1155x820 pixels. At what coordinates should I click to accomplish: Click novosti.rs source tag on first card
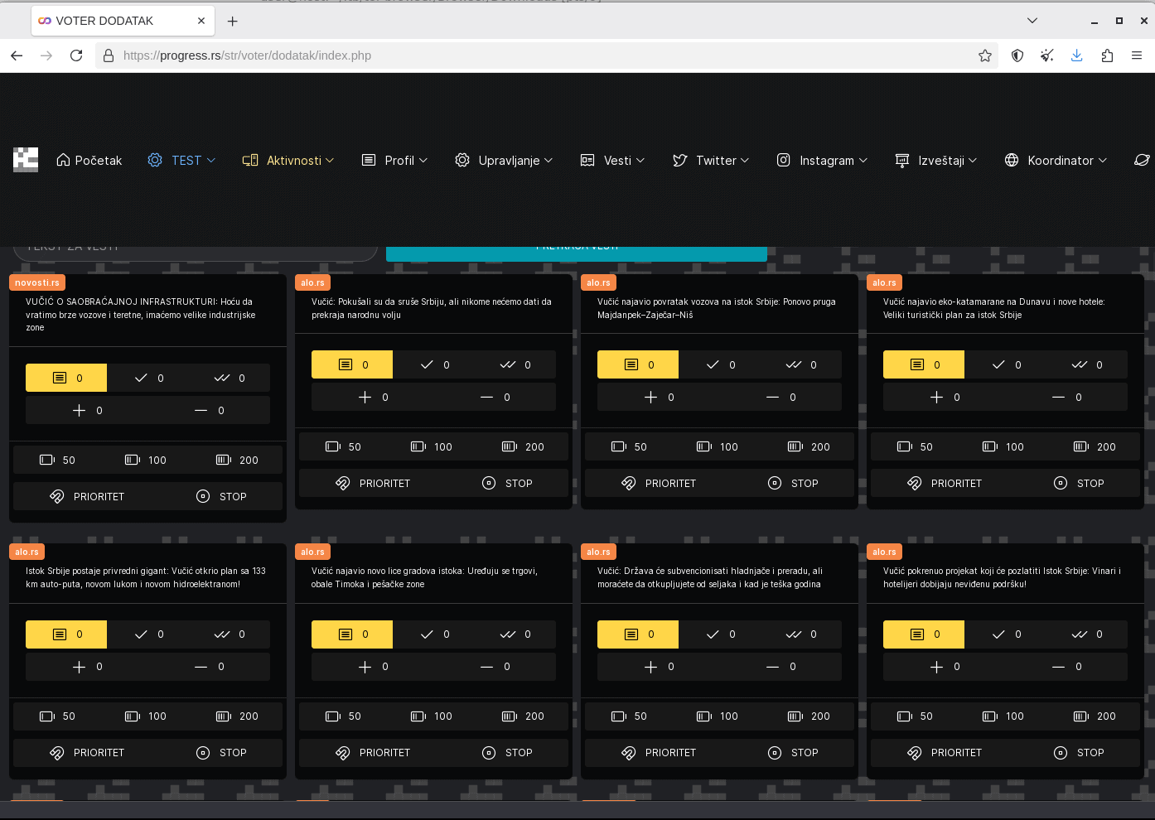[37, 283]
